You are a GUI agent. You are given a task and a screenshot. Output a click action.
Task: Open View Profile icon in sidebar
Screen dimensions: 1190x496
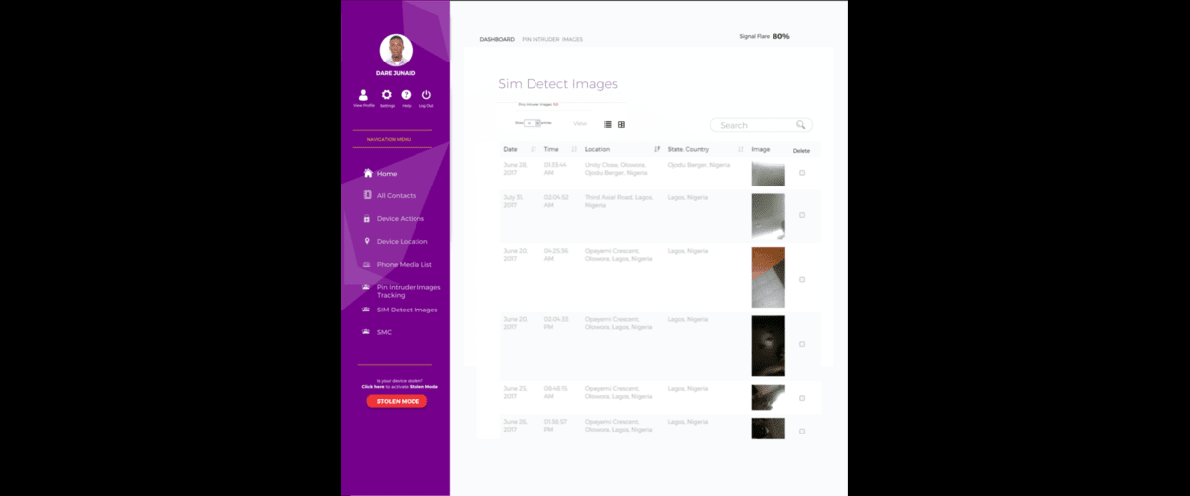click(364, 95)
